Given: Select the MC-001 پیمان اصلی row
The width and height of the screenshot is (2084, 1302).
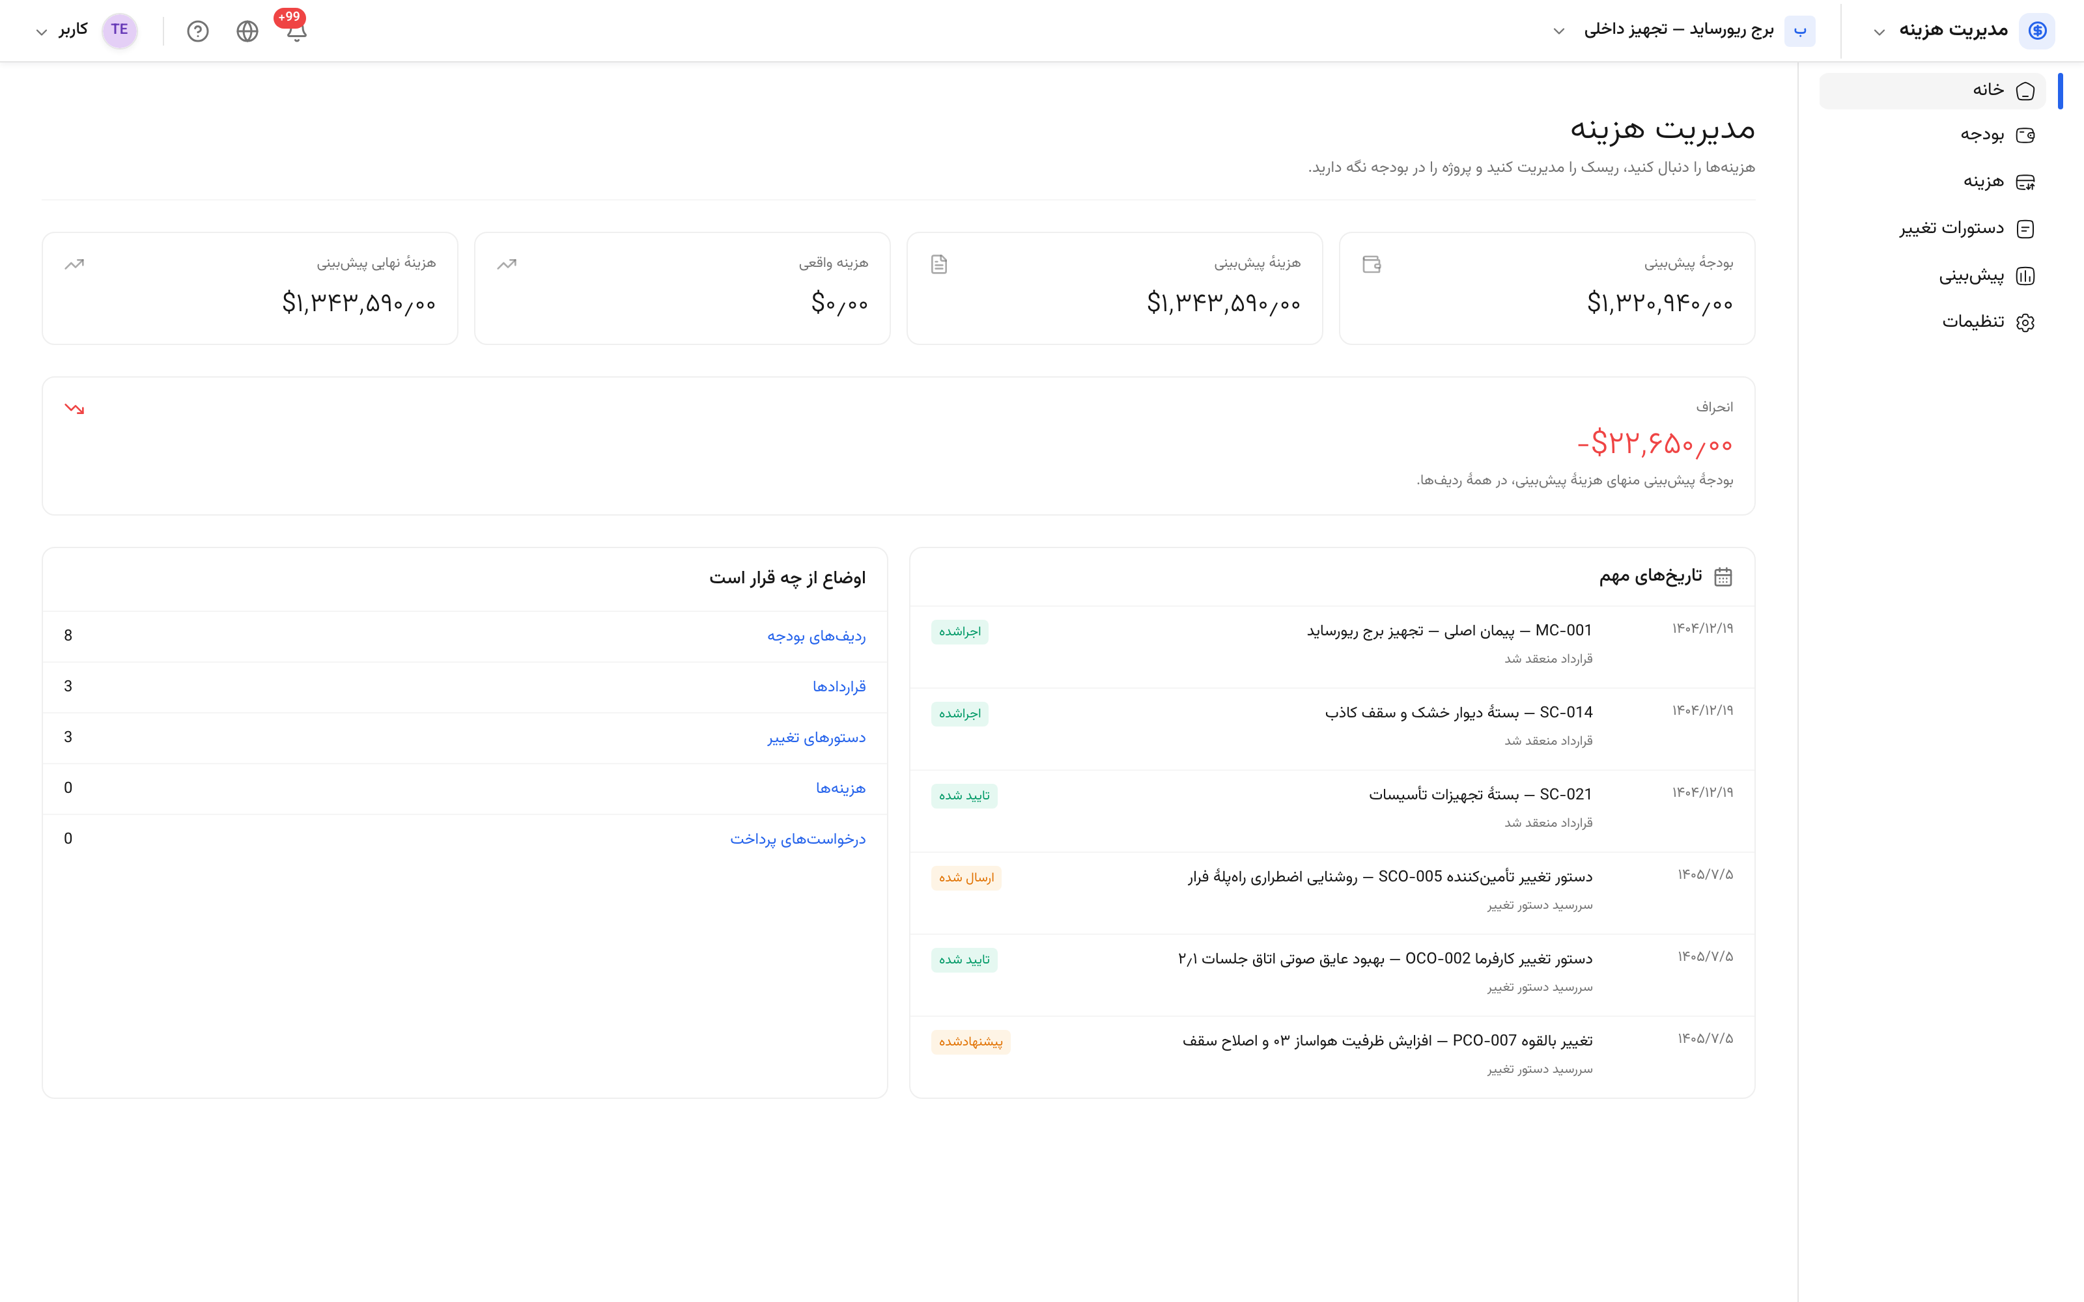Looking at the screenshot, I should [x=1332, y=646].
